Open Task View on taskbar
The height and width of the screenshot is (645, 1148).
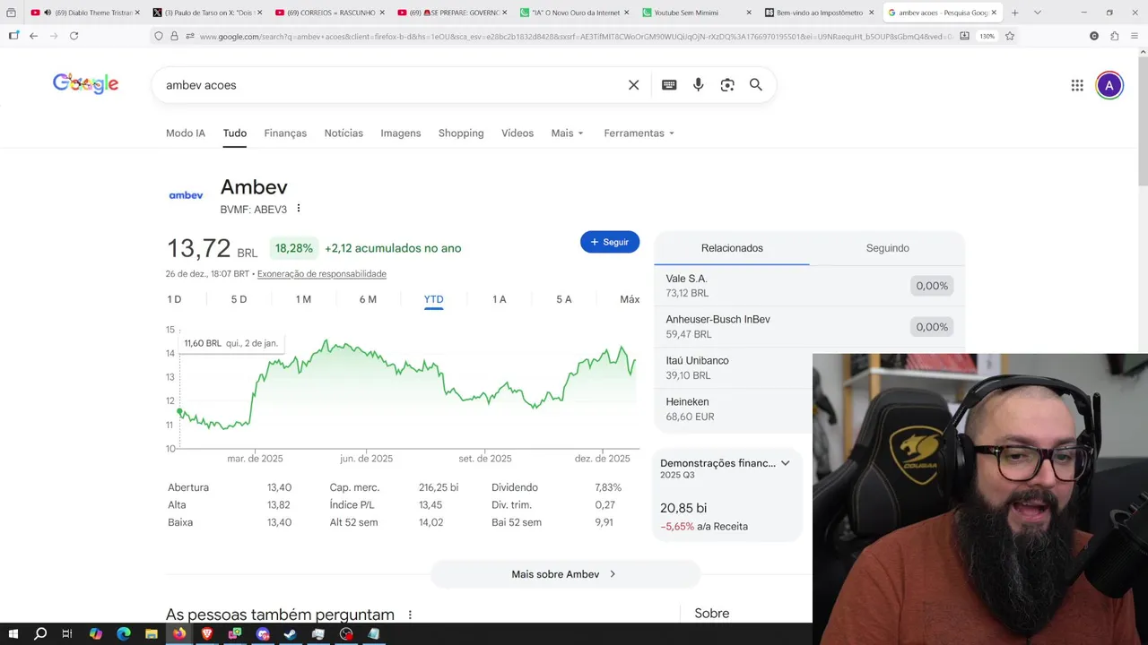pos(67,633)
